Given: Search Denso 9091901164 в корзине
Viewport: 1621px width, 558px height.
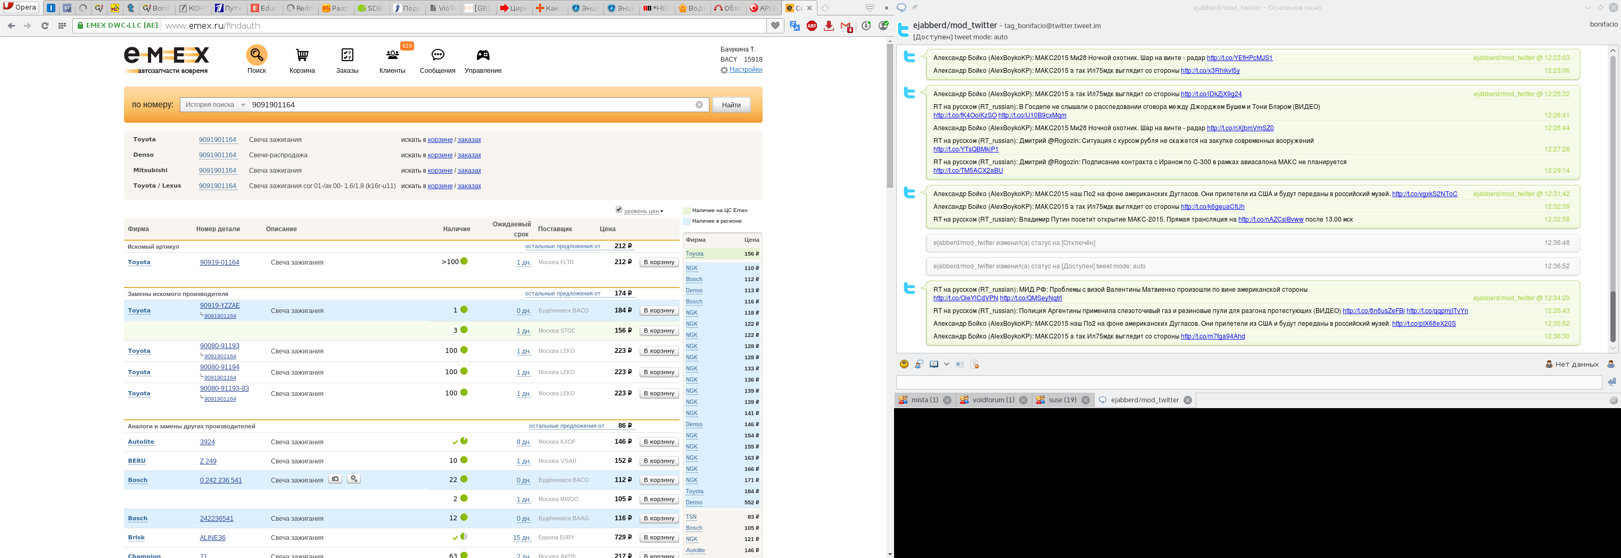Looking at the screenshot, I should (440, 155).
